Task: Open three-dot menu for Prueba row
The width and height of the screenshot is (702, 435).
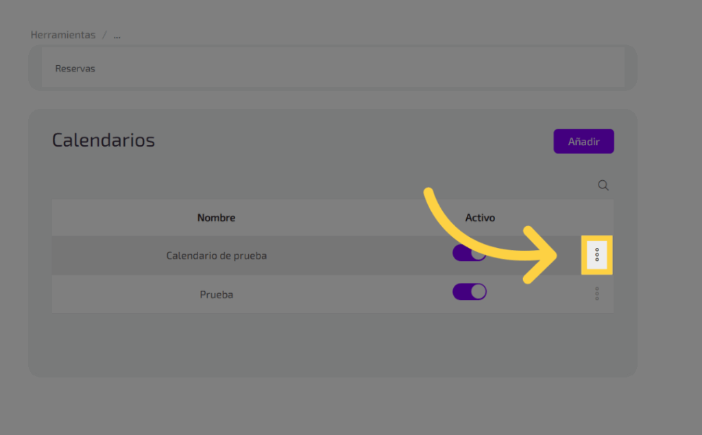Action: pyautogui.click(x=597, y=294)
